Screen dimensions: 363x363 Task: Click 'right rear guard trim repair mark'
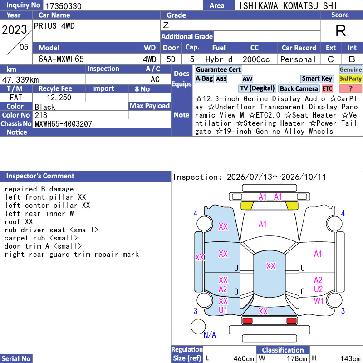click(72, 255)
